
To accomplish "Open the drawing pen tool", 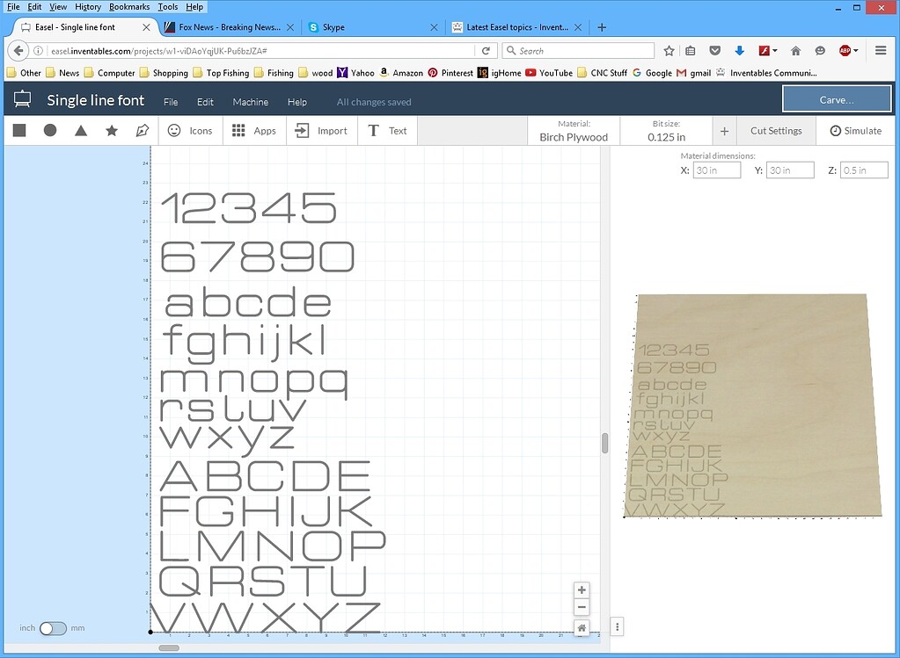I will 143,130.
